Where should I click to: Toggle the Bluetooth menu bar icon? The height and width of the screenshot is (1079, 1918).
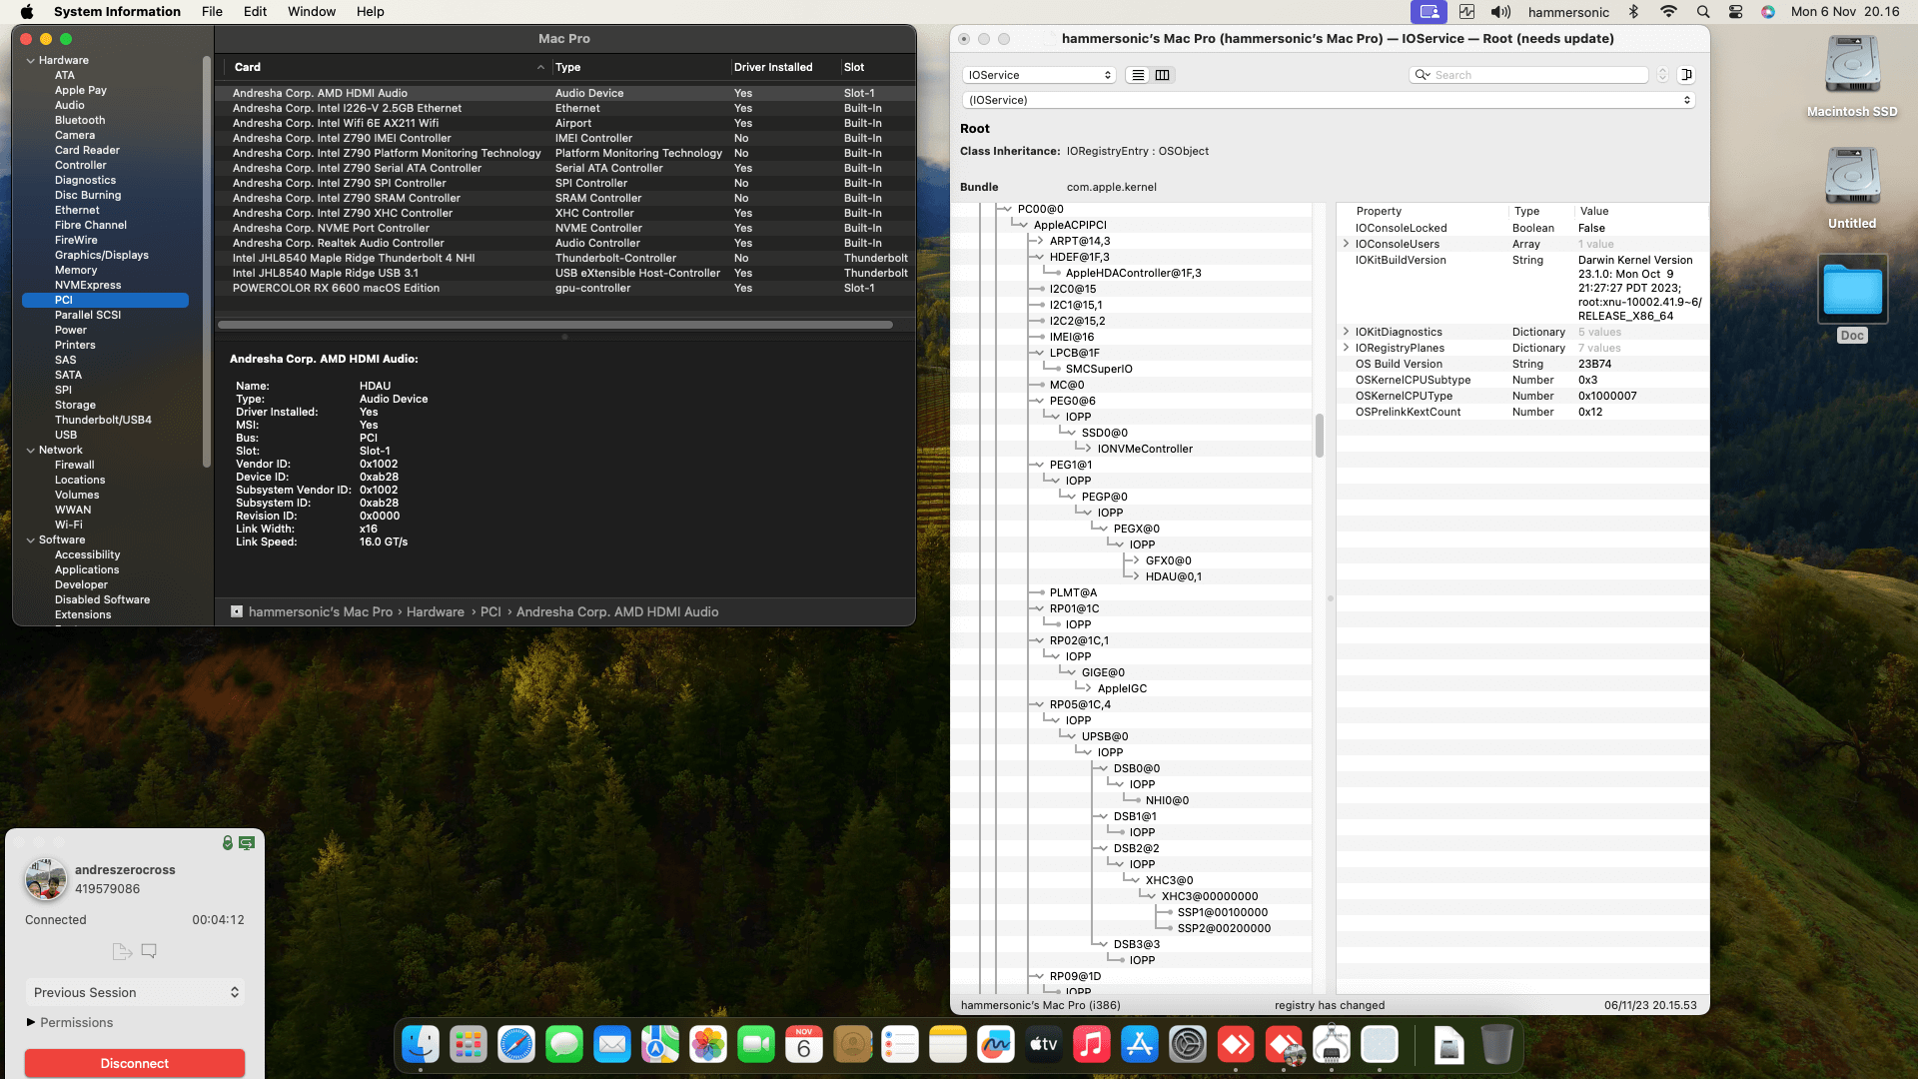(x=1634, y=12)
